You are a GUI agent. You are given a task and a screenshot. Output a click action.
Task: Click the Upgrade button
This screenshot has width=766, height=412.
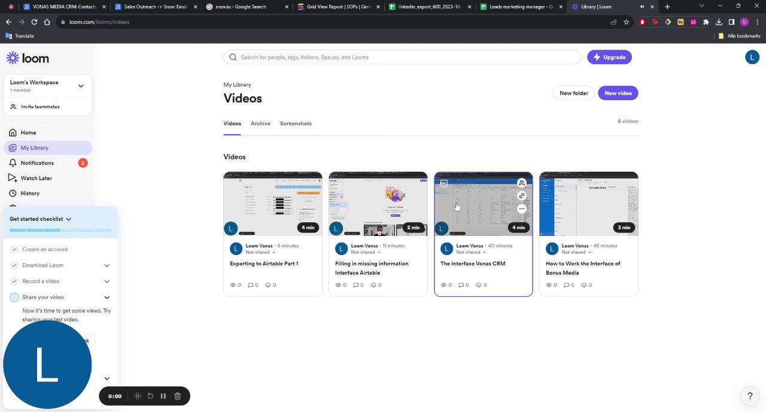[x=609, y=57]
